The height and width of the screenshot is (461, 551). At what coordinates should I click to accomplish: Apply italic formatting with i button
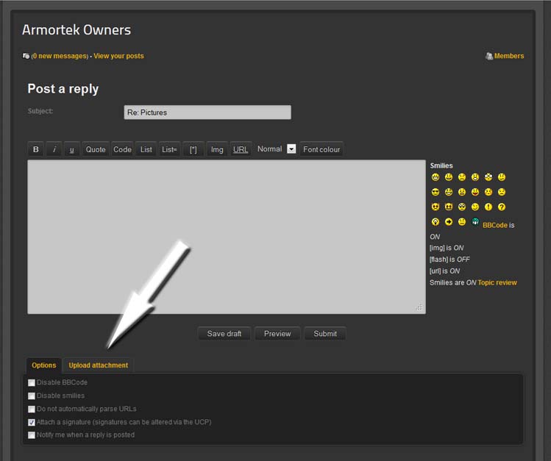pyautogui.click(x=54, y=149)
